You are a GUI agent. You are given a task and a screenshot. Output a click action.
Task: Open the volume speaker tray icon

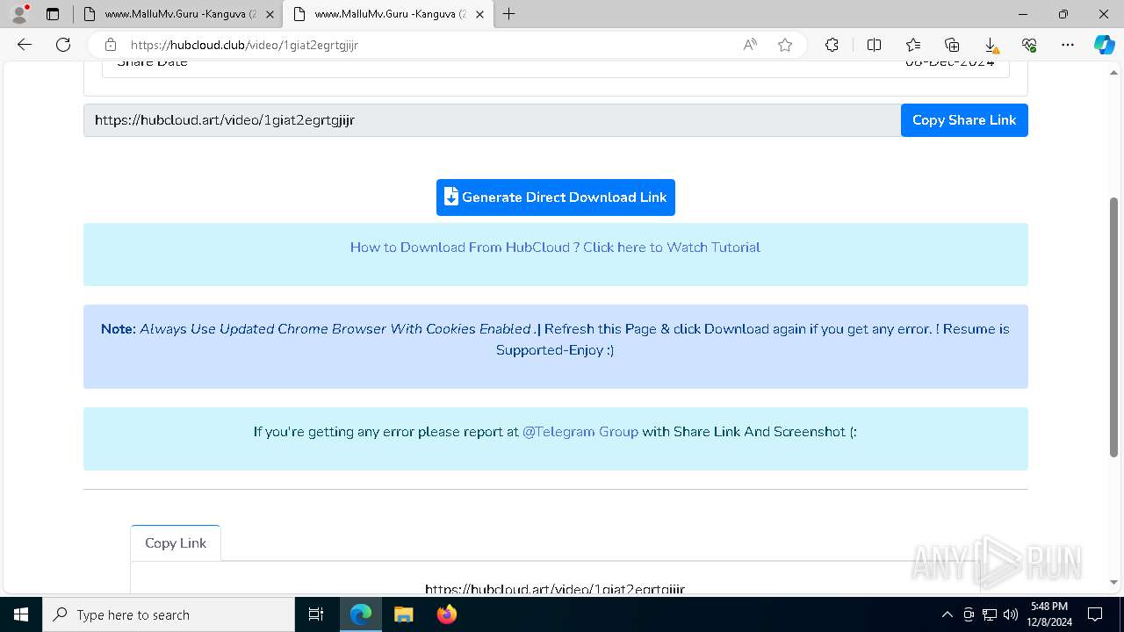(x=1010, y=614)
